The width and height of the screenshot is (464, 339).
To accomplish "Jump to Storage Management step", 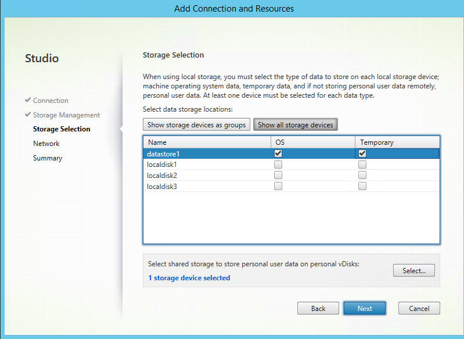I will click(x=66, y=115).
